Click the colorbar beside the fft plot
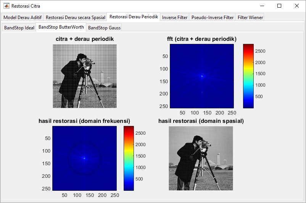This screenshot has height=203, width=306. coord(248,76)
